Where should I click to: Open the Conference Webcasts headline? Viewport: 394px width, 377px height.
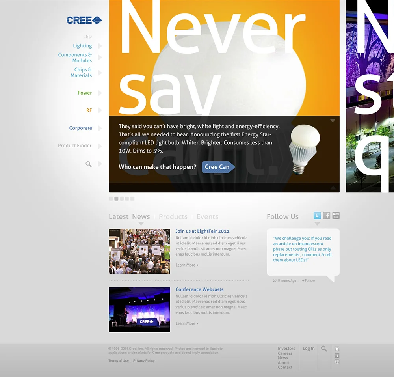coord(199,289)
